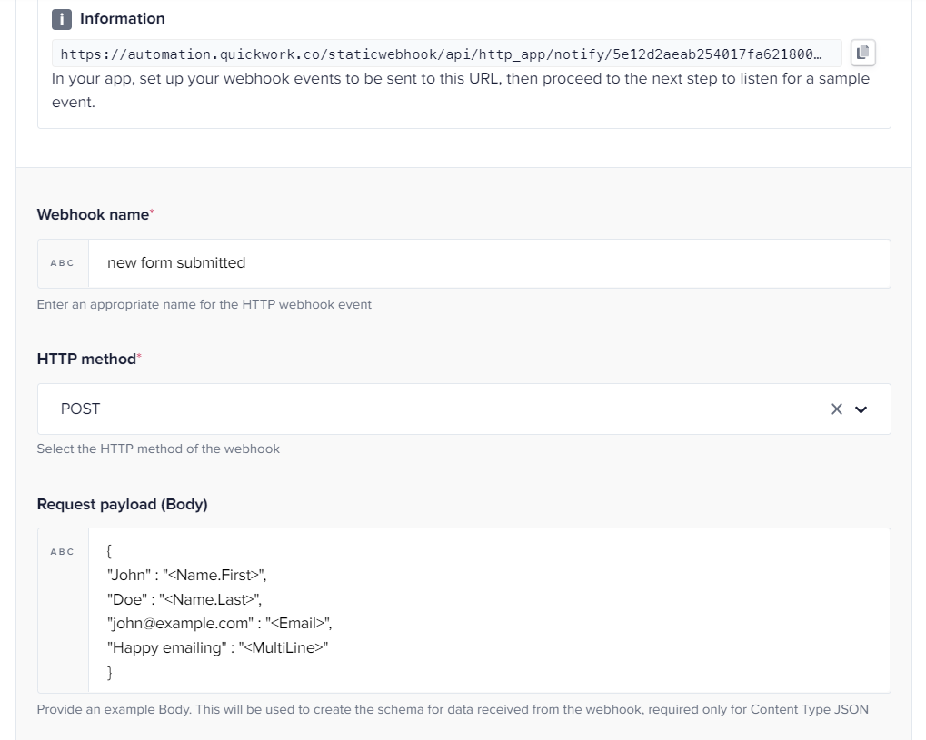
Task: Click the "Happy emailing" : "<MultiLine>" line
Action: coord(217,647)
